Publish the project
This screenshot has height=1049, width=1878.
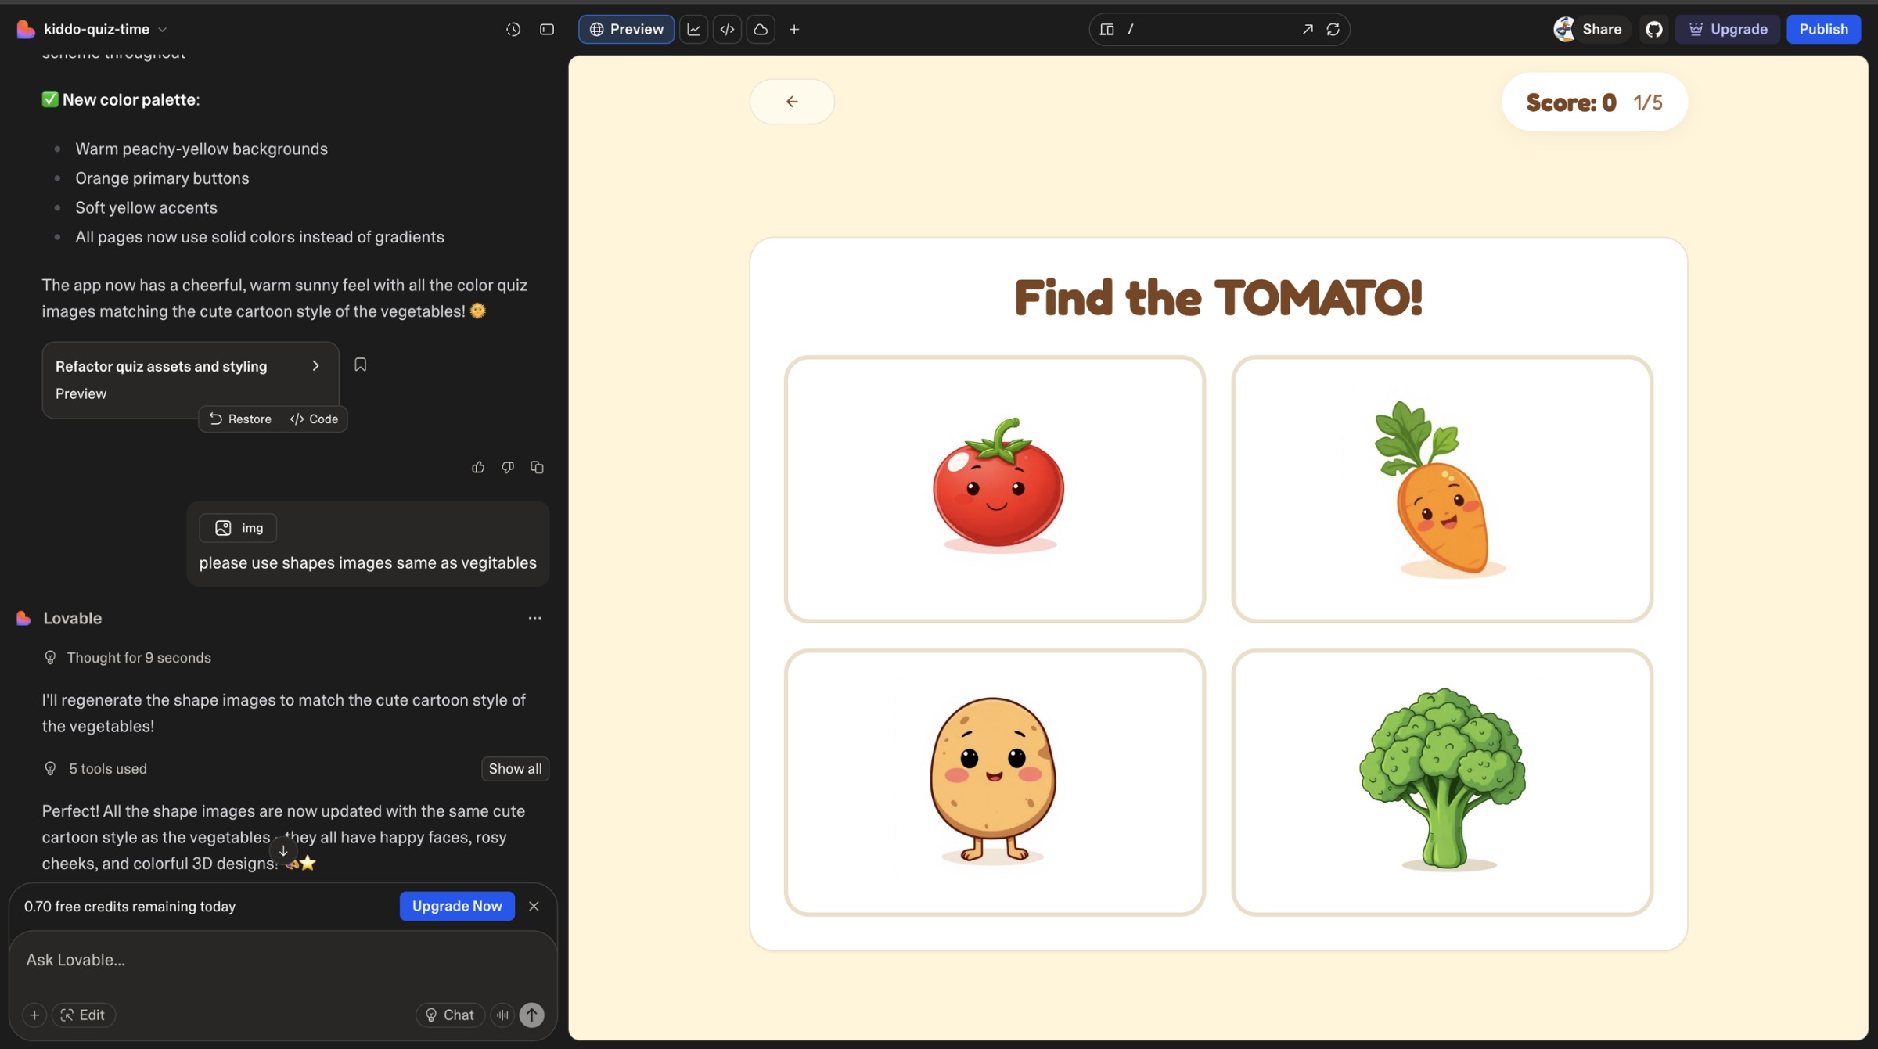[1823, 29]
